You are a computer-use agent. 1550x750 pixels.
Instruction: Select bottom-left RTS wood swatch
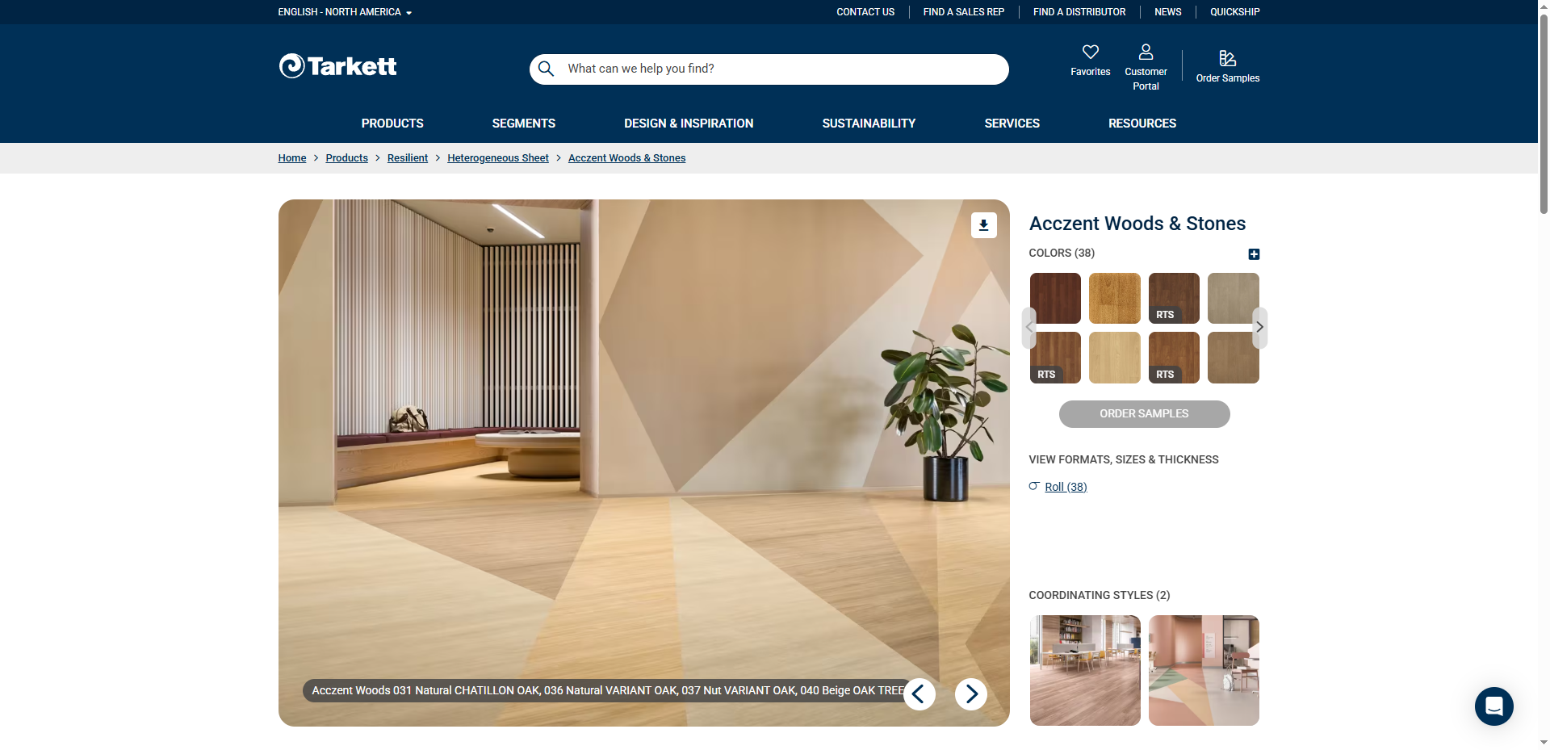tap(1055, 358)
